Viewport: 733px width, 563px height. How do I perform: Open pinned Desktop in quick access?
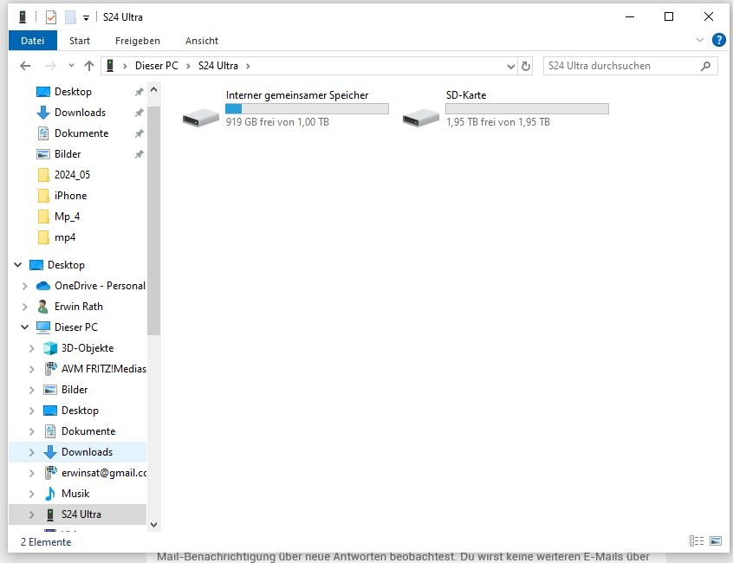coord(73,92)
